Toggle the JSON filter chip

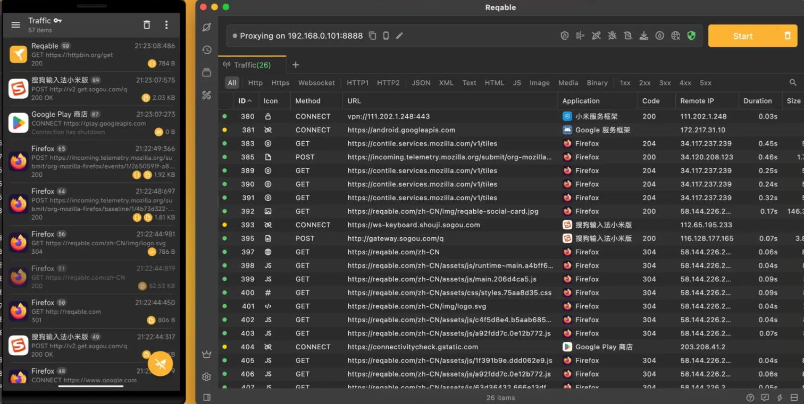[421, 83]
